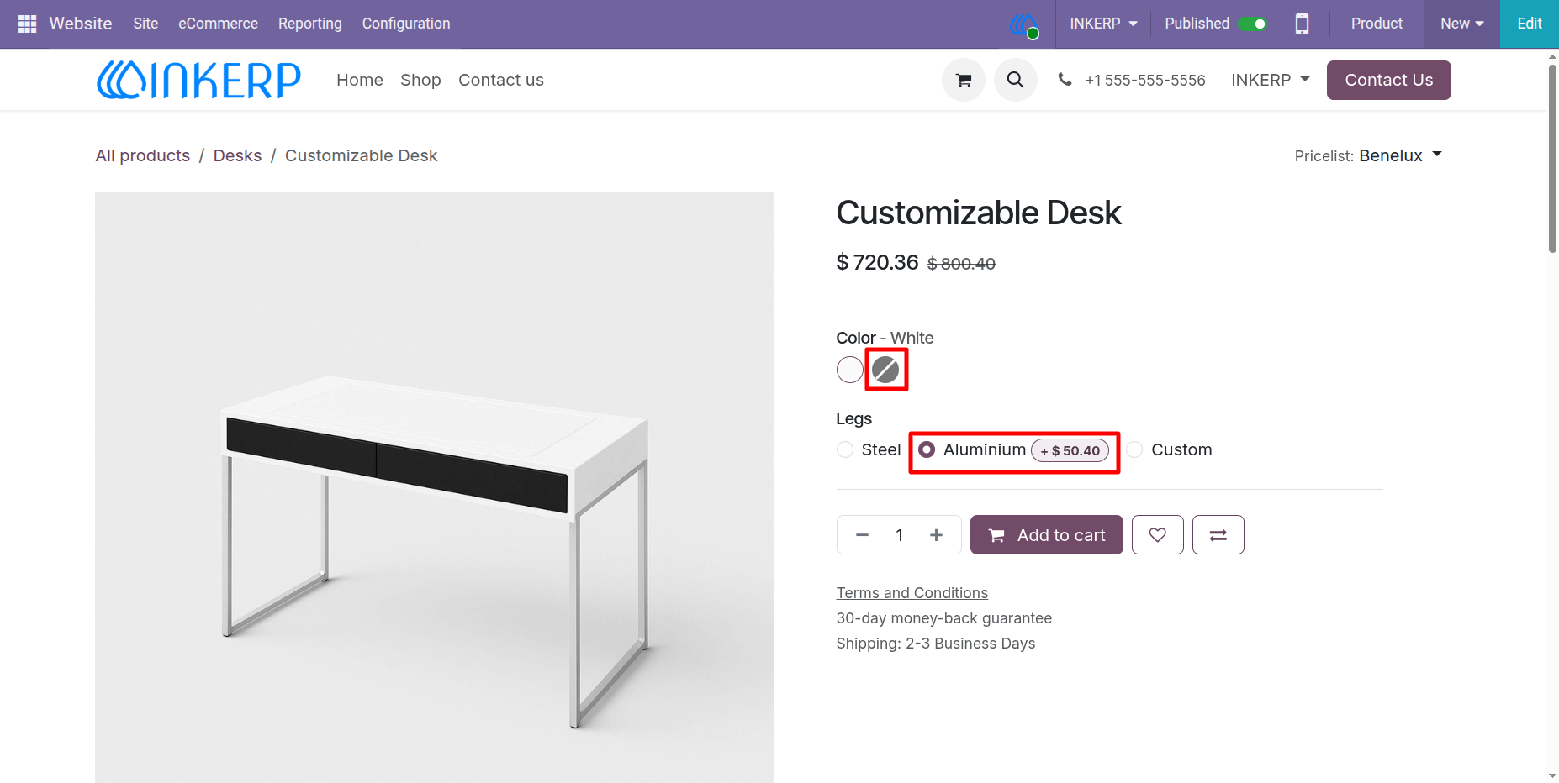The image size is (1559, 783).
Task: Pick the grey crossed-out color swatch
Action: [885, 370]
